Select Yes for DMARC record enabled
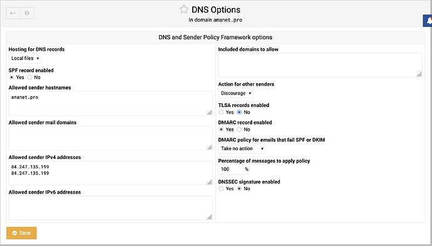This screenshot has height=246, width=432. (221, 130)
